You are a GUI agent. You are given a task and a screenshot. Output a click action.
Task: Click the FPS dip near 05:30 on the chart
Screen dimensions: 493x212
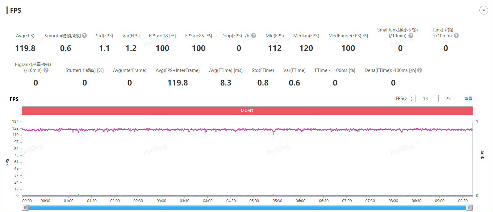(273, 133)
